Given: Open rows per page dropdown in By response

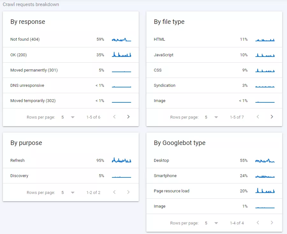Looking at the screenshot, I should click(x=68, y=117).
